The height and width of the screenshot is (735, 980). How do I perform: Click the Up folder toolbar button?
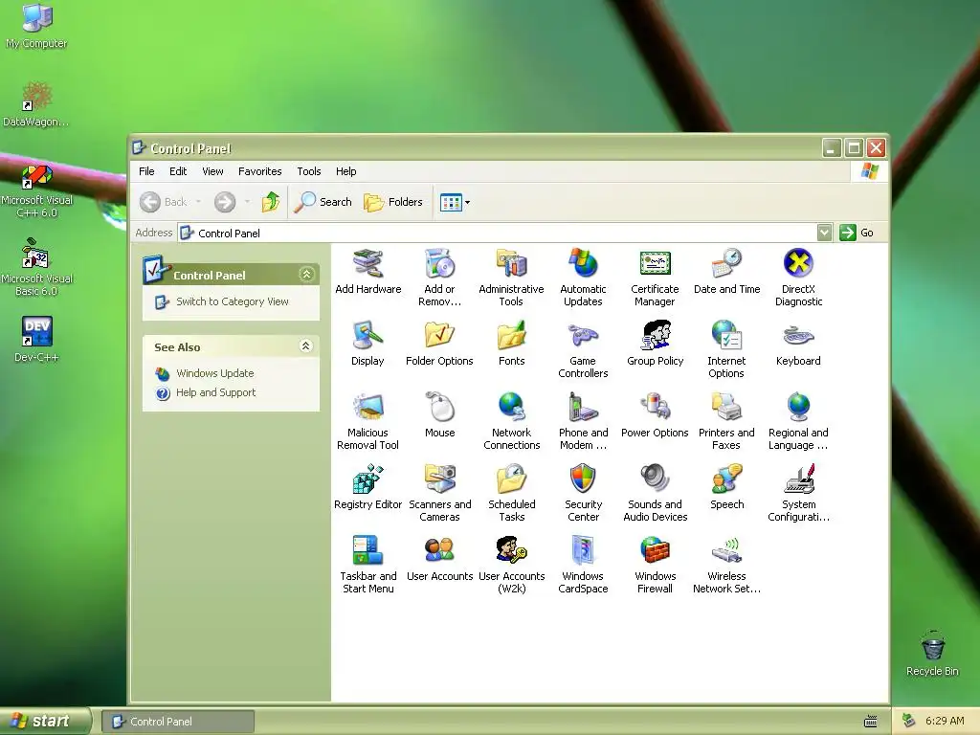point(271,202)
